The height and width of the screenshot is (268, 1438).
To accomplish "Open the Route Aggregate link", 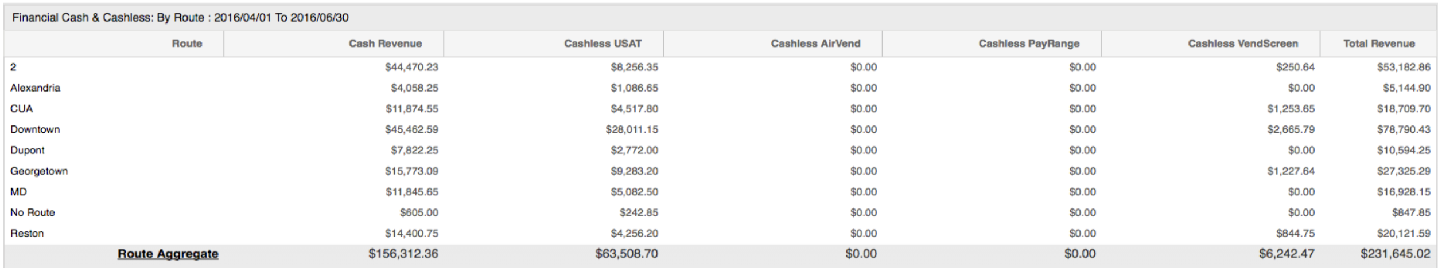I will (168, 254).
